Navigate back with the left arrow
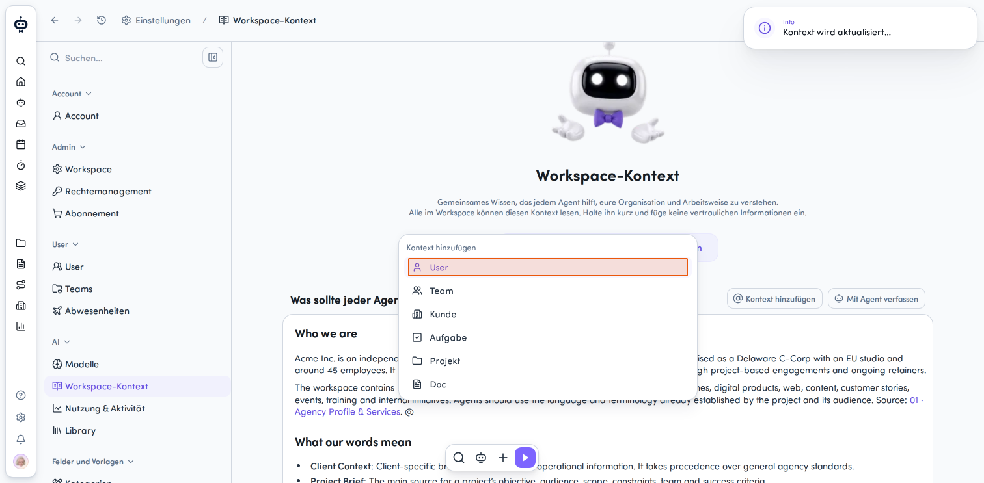 (x=55, y=20)
